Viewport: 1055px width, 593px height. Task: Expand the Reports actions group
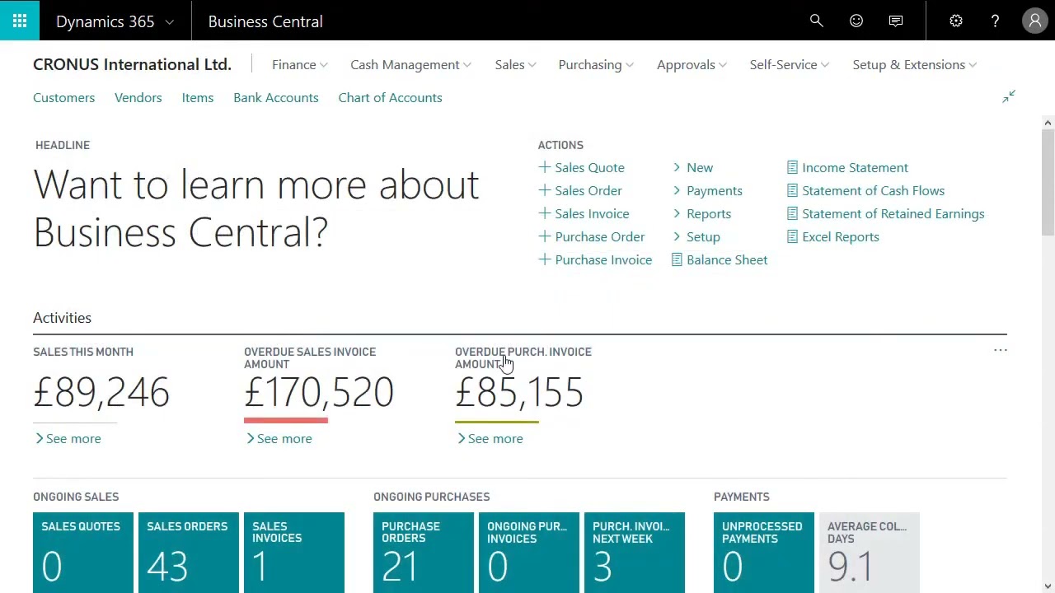(x=701, y=213)
